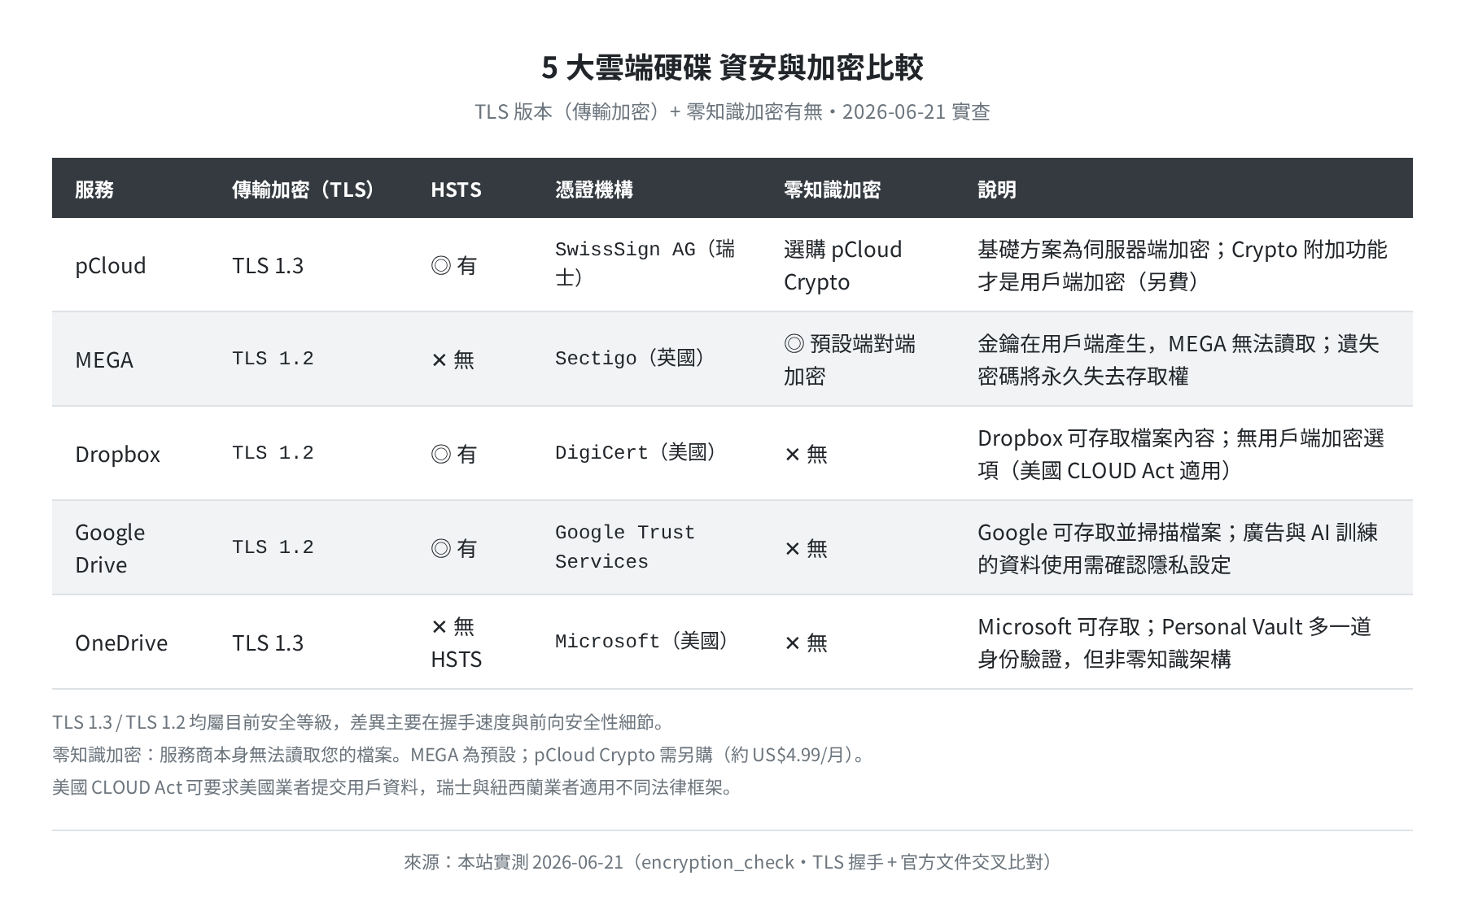Click the "服務" column header
The image size is (1465, 906).
(94, 189)
